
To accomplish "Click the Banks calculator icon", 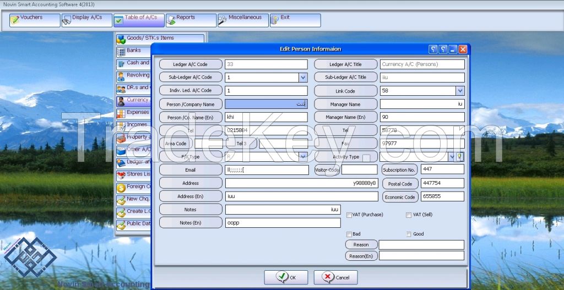I will pos(121,51).
